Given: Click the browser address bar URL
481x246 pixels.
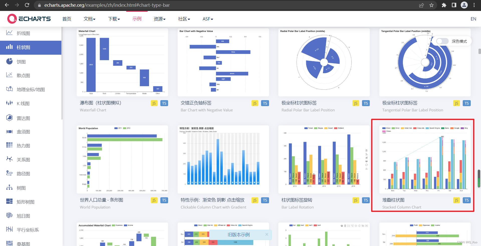Looking at the screenshot, I should (x=107, y=5).
